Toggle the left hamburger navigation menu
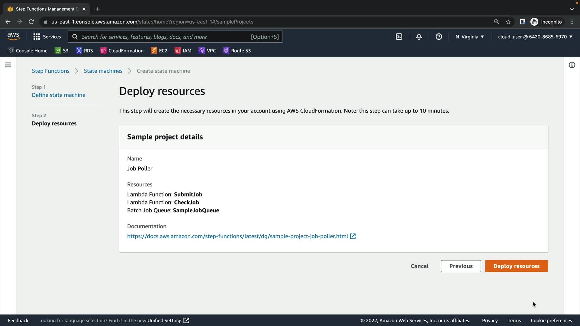The width and height of the screenshot is (580, 326). [8, 65]
